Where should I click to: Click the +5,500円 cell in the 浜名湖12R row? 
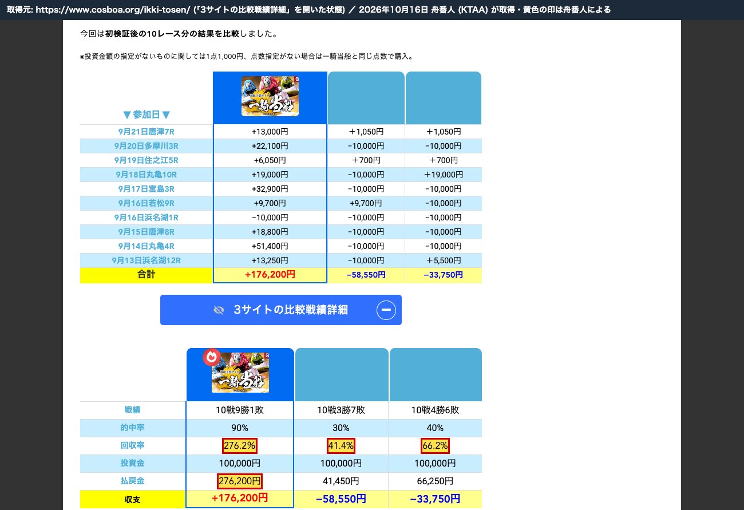443,260
